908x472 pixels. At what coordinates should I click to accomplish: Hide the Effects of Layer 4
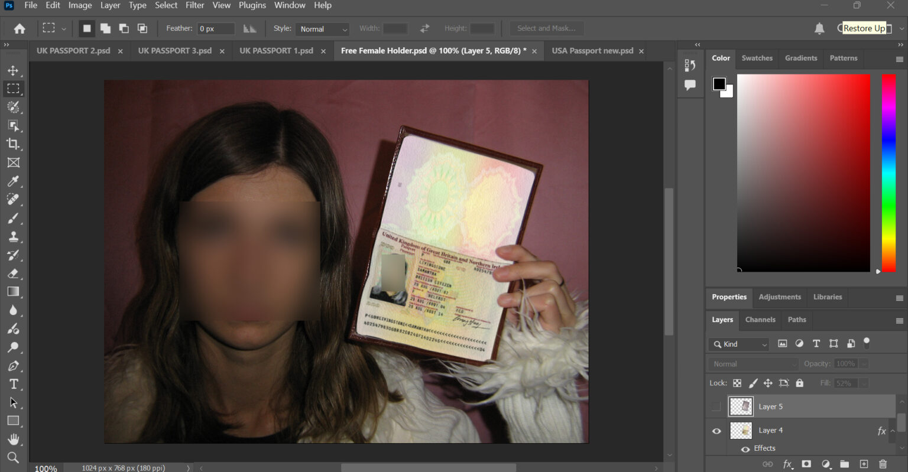(745, 449)
